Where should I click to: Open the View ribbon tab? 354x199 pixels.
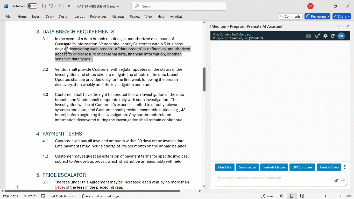coord(149,16)
